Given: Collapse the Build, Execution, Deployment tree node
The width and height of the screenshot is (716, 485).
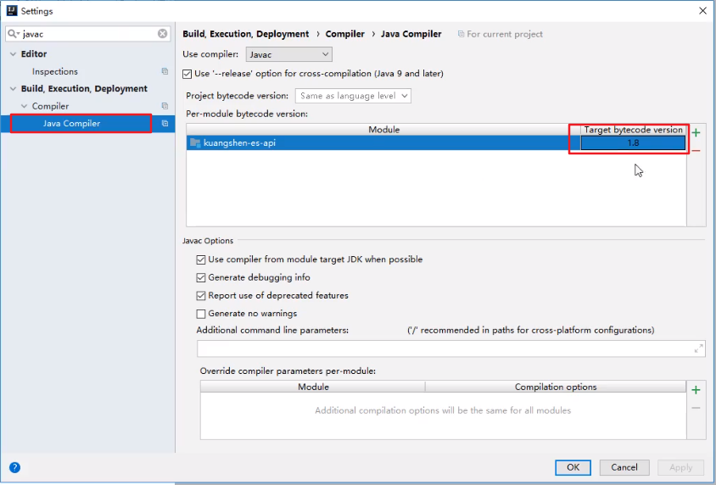Looking at the screenshot, I should pos(13,89).
